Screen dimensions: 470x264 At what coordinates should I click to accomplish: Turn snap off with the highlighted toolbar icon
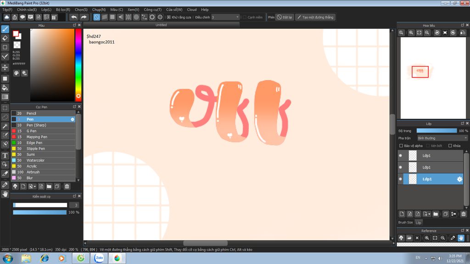[96, 17]
